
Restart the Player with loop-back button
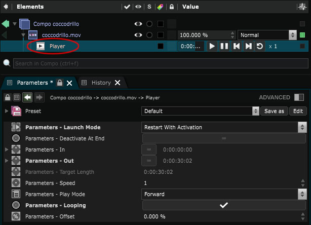[260, 46]
